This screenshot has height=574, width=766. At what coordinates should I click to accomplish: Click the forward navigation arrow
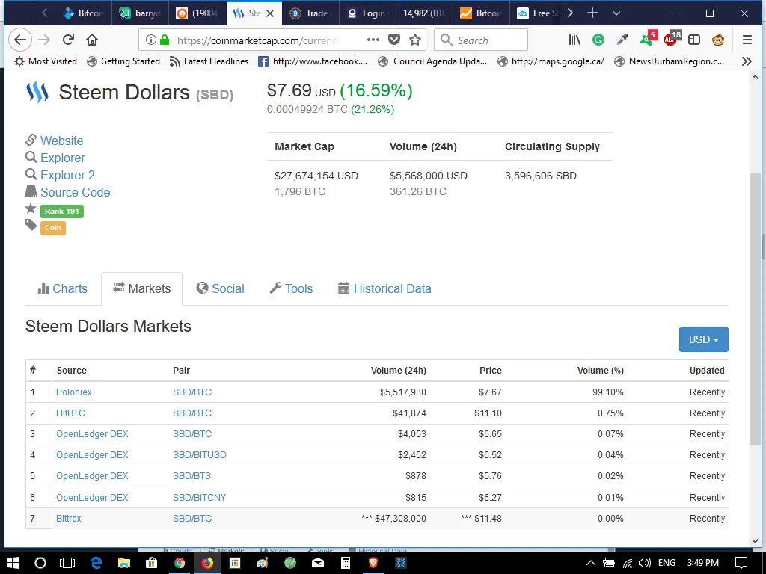coord(44,40)
